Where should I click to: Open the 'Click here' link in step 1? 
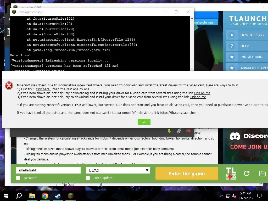43,89
